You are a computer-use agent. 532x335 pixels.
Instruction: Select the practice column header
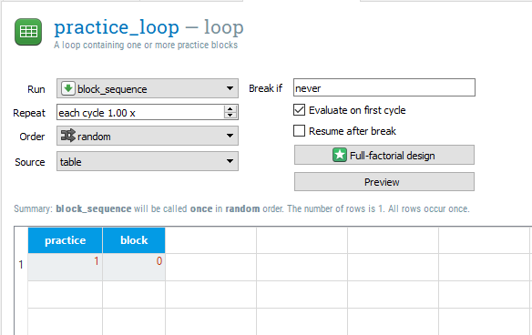coord(66,240)
